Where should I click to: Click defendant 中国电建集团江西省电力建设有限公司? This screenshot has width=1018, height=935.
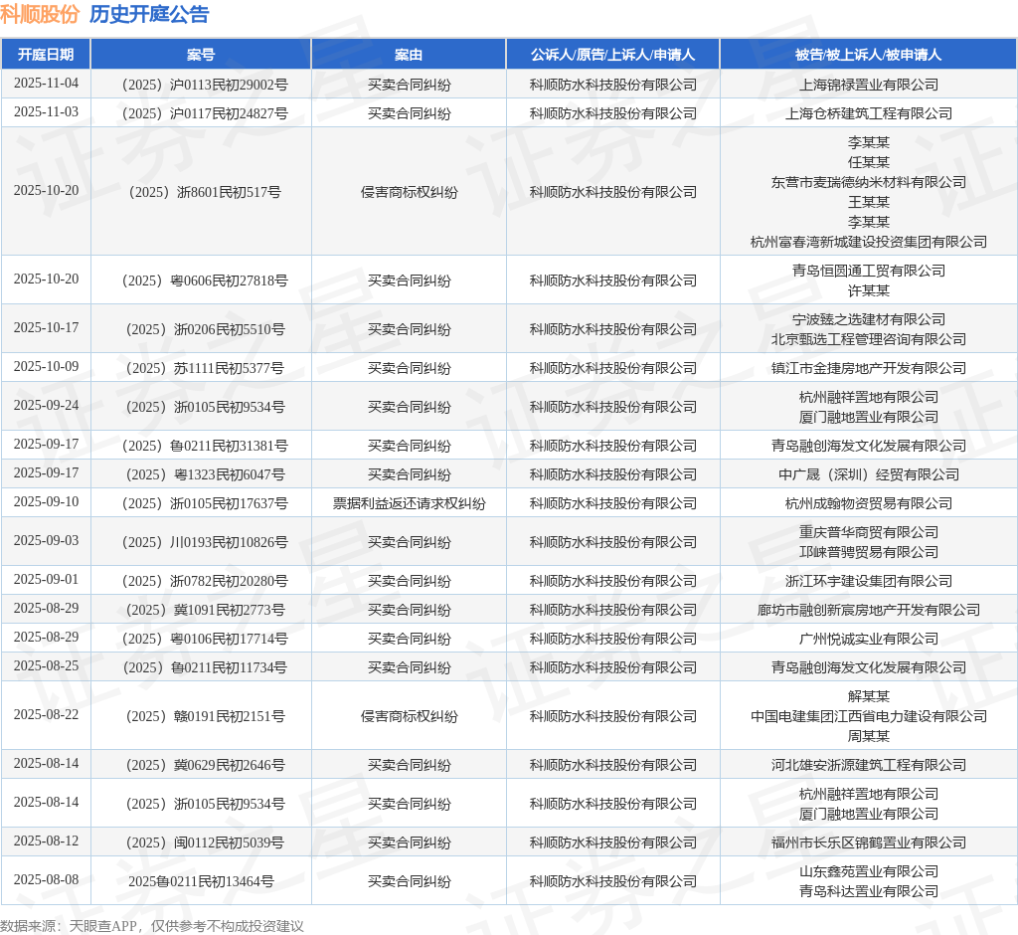point(869,716)
